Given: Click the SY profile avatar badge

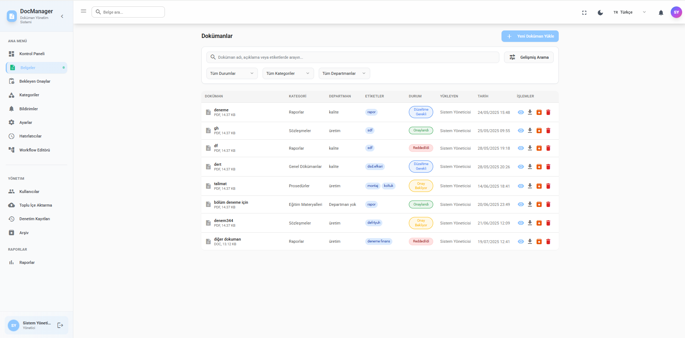Looking at the screenshot, I should click(x=676, y=12).
